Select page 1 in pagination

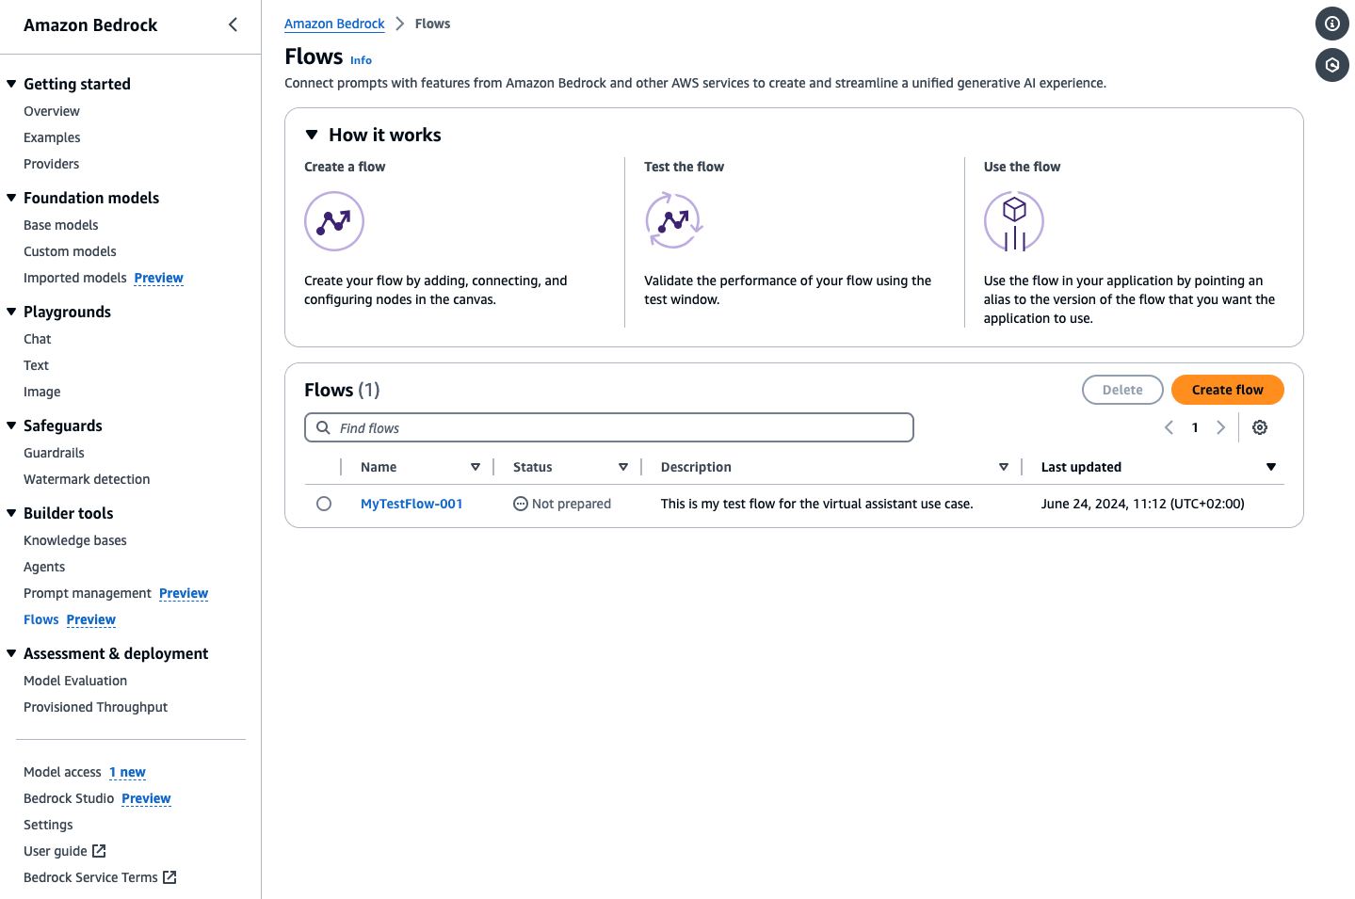pos(1195,427)
